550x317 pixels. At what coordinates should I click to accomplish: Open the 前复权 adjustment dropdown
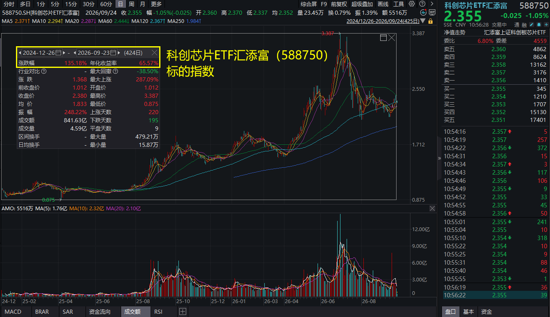click(339, 4)
